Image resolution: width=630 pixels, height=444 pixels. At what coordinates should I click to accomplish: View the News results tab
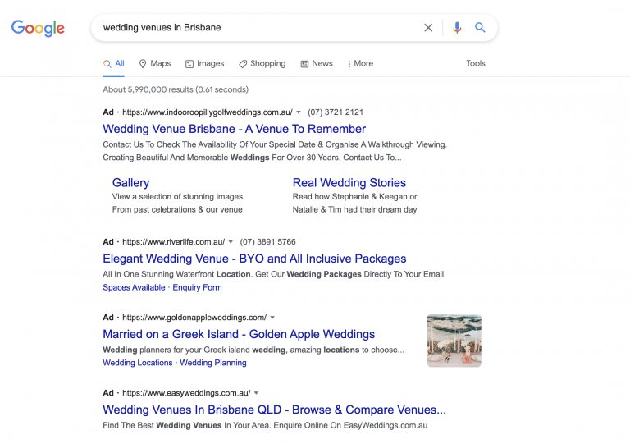coord(317,63)
